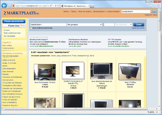This screenshot has height=115, width=162.
Task: Click Home in the top navigation
Action: pos(66,12)
